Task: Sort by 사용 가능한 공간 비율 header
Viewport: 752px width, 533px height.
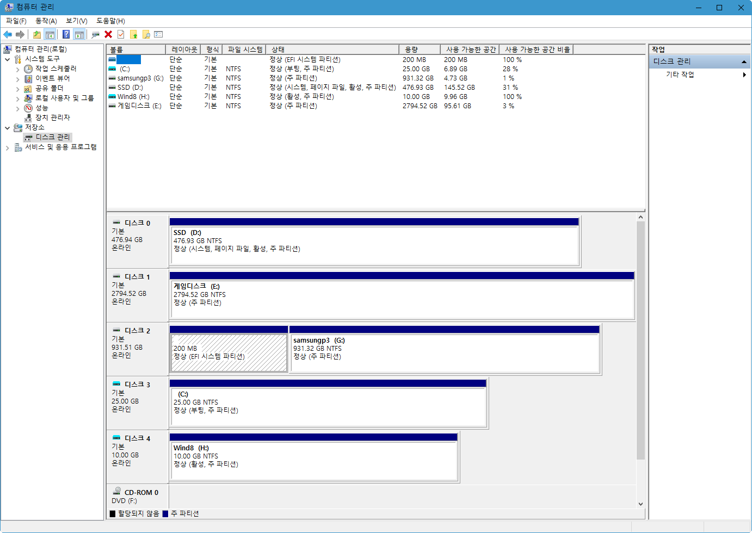Action: pos(537,49)
